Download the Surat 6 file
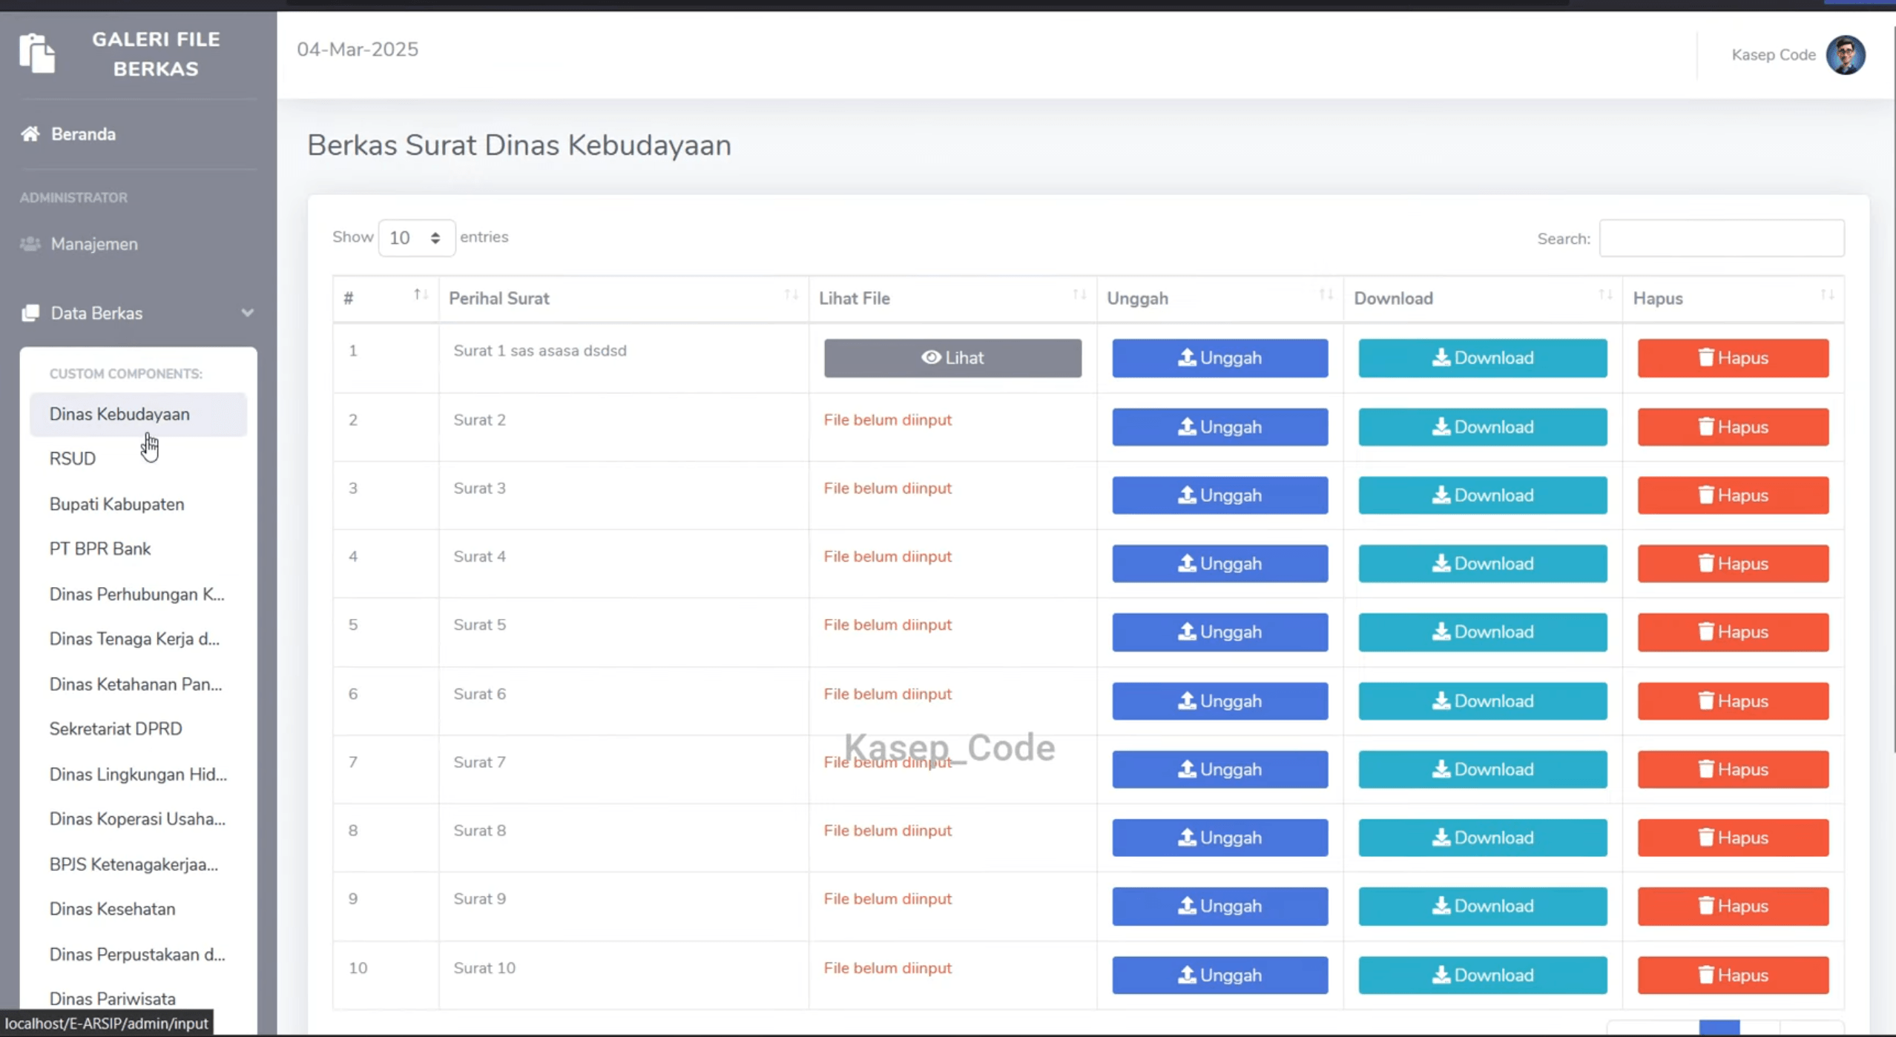This screenshot has width=1896, height=1037. pos(1482,701)
